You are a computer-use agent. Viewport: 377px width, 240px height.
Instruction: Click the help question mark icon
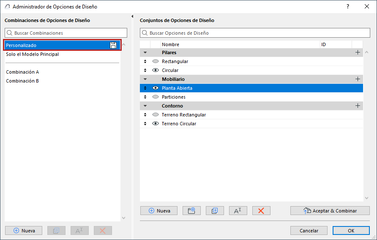[348, 6]
